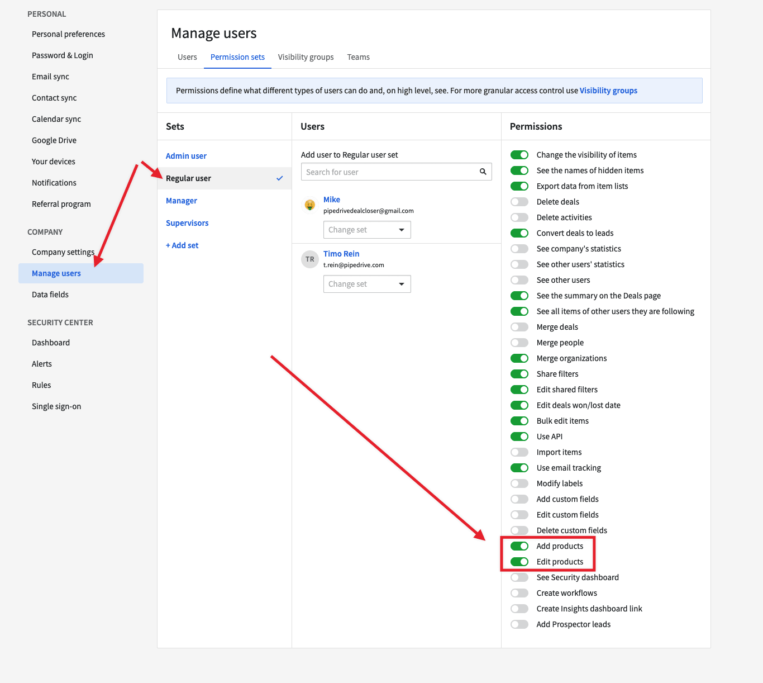Switch to the Users tab
This screenshot has width=763, height=683.
pos(187,57)
